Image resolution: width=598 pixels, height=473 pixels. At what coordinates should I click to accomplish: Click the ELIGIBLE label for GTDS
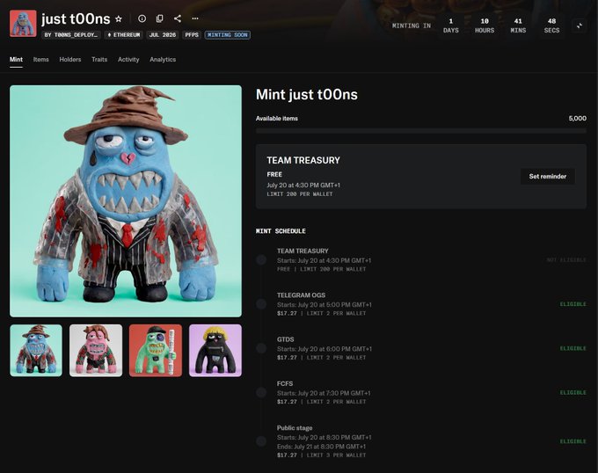tap(573, 348)
